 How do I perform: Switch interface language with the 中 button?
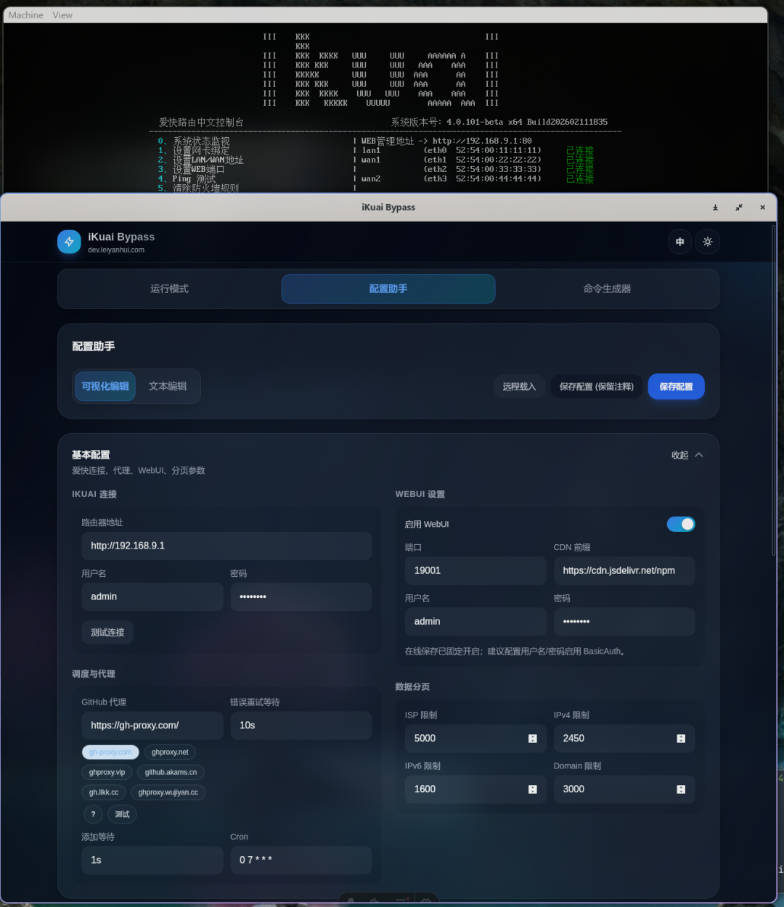coord(680,242)
